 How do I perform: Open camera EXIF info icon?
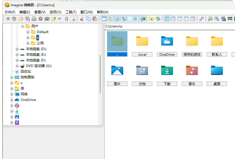click(47, 19)
